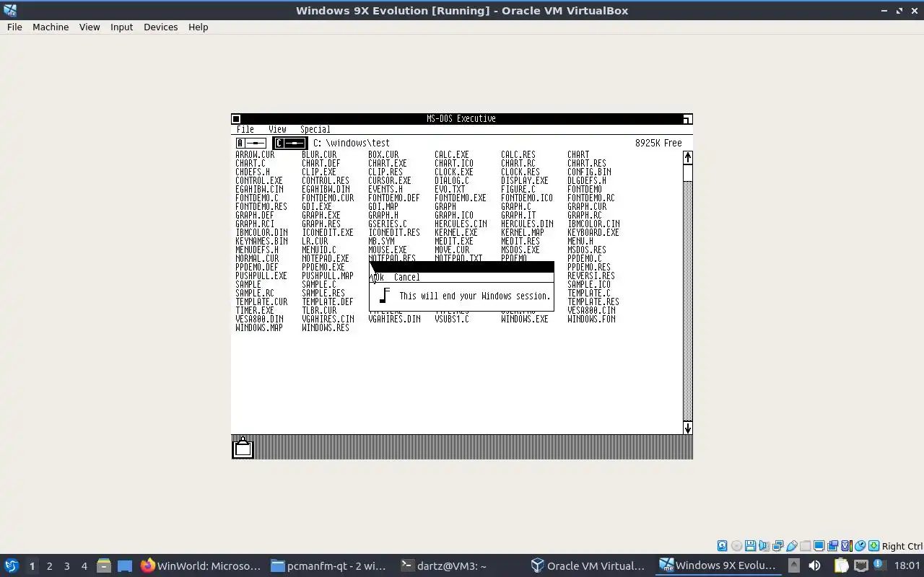
Task: Switch to the host's workspace 3
Action: tap(66, 566)
